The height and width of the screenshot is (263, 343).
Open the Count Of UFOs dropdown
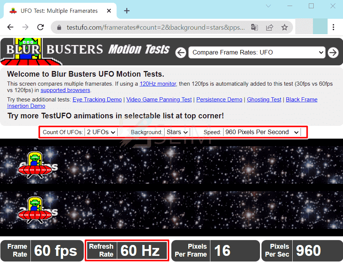[101, 132]
